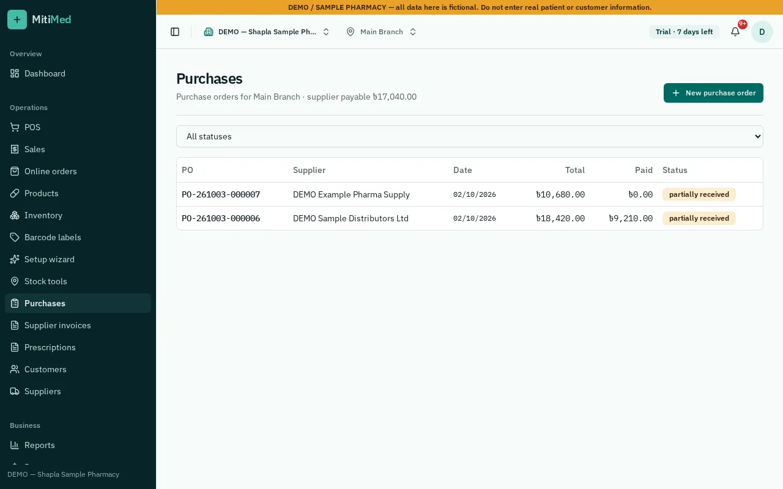Click the Supplier column header

(309, 170)
